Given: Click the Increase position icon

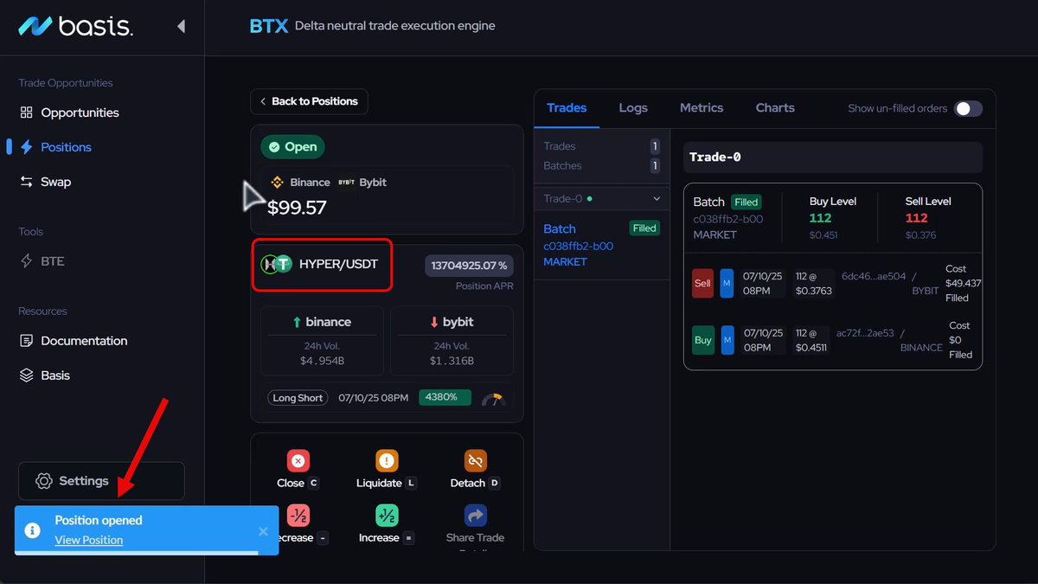Looking at the screenshot, I should pyautogui.click(x=387, y=516).
